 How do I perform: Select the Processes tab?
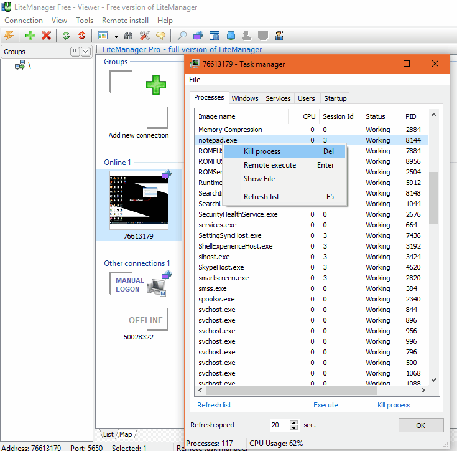point(209,97)
